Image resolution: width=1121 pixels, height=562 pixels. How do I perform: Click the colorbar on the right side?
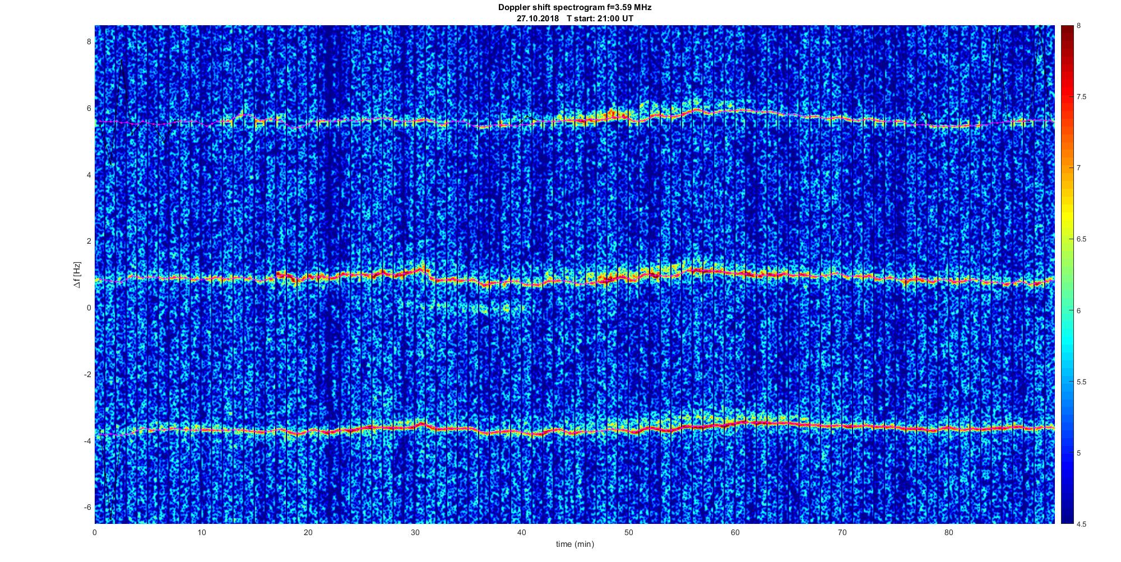[x=1067, y=275]
